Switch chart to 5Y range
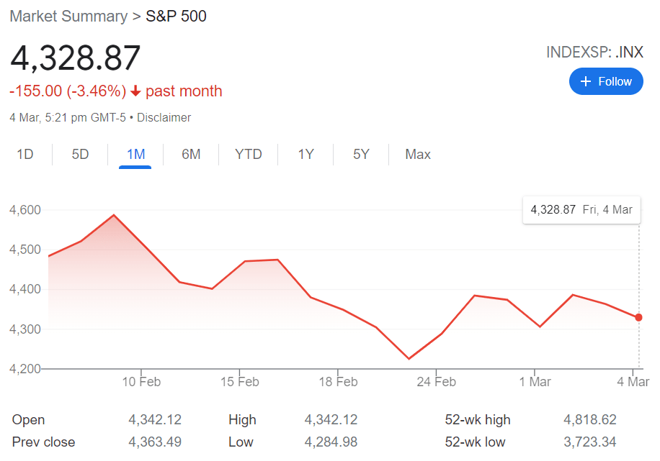 [x=361, y=155]
